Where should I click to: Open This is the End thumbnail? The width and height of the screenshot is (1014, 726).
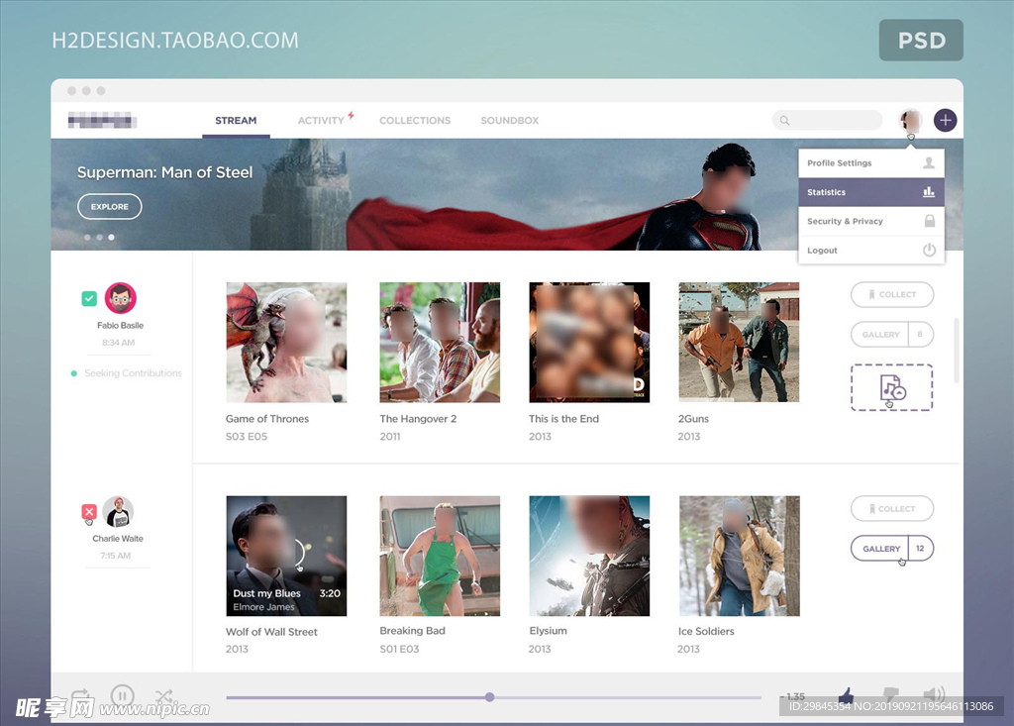(x=589, y=343)
